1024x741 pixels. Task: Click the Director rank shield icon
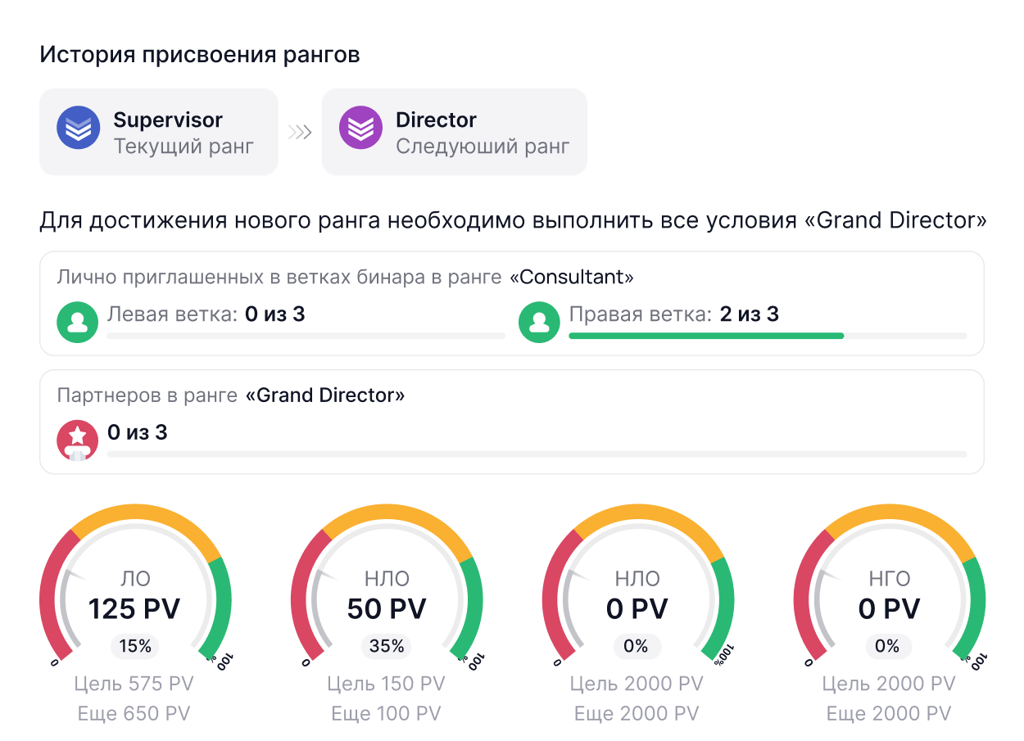360,127
